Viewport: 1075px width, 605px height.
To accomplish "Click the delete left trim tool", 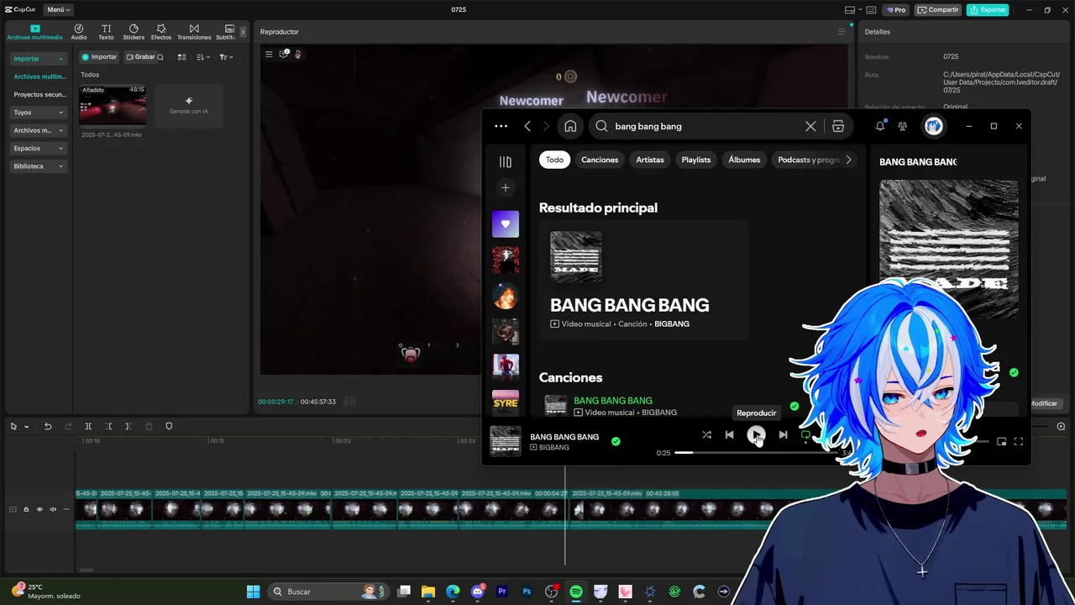I will click(108, 426).
